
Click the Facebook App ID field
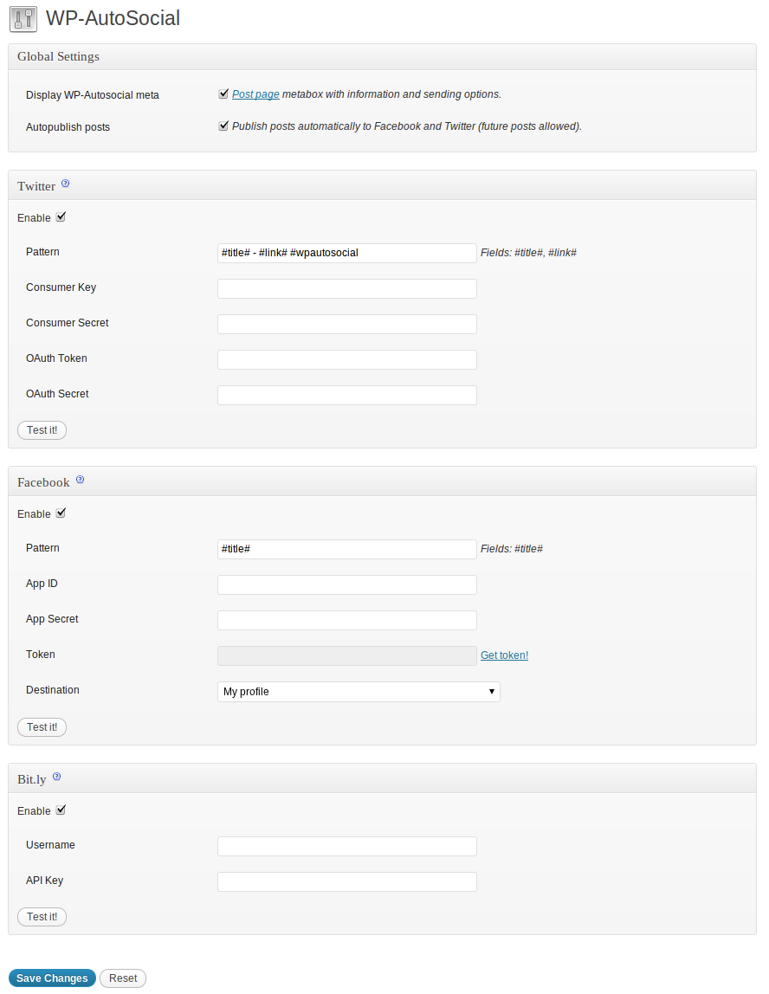tap(346, 584)
